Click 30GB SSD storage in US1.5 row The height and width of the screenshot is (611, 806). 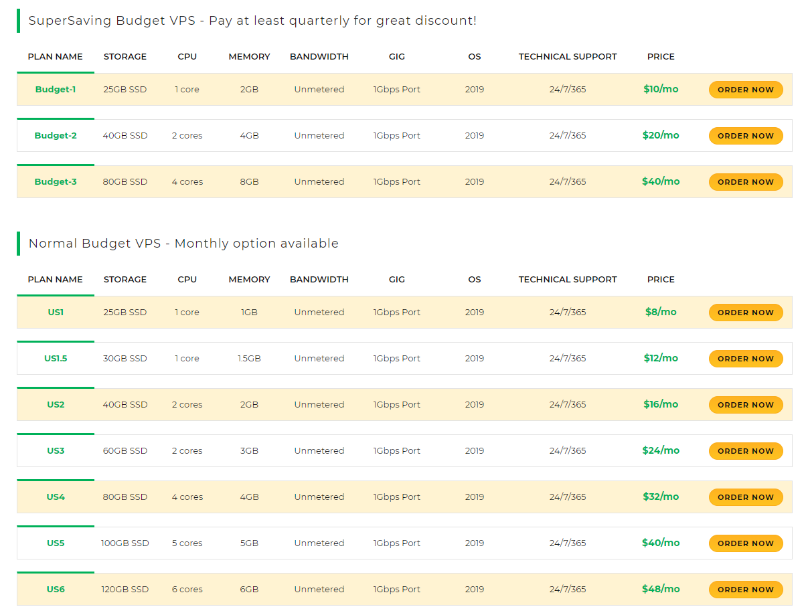tap(125, 358)
